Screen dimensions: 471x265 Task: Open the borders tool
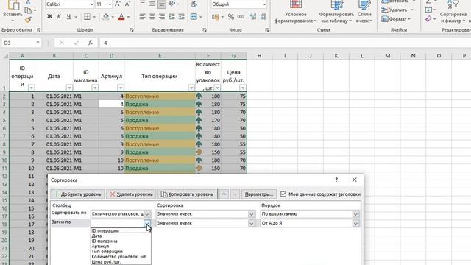87,17
